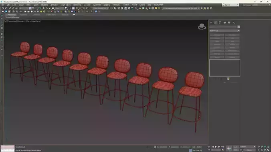Expand the reference coordinate system dropdown
Viewport: 271px width, 152px height.
click(x=59, y=8)
